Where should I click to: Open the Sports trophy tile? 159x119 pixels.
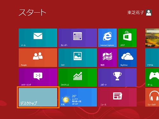click(117, 77)
